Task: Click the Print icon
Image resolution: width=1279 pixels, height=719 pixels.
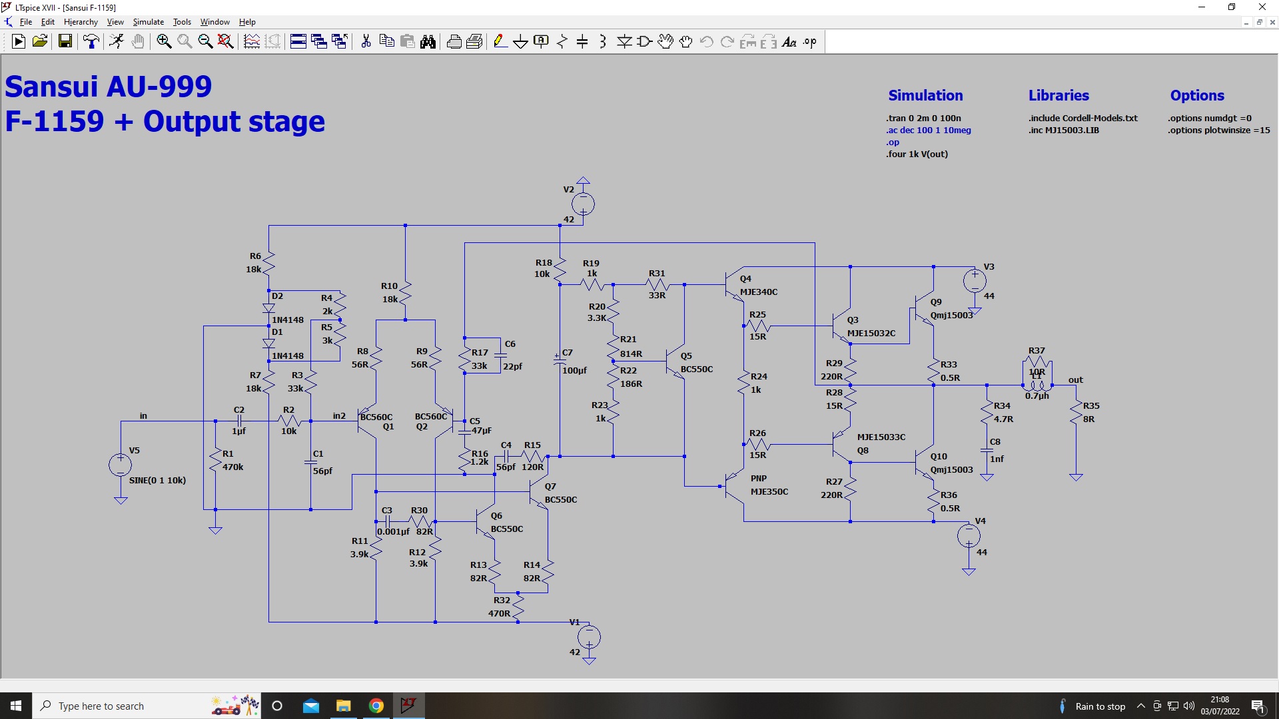Action: pos(474,42)
